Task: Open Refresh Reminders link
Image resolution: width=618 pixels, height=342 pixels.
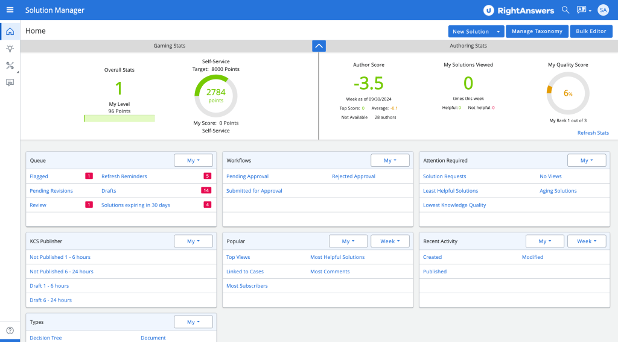Action: click(x=124, y=176)
